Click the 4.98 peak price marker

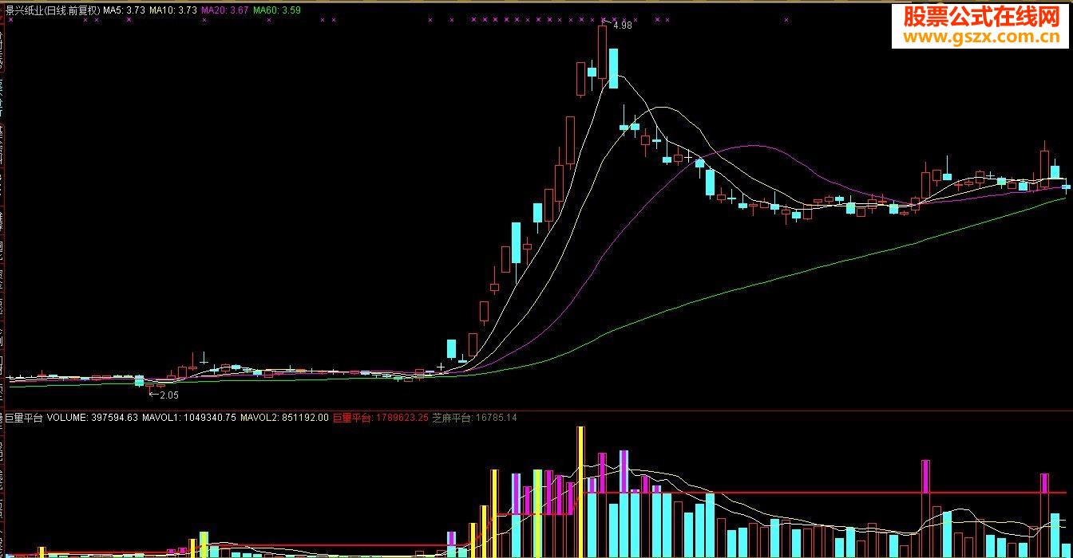(622, 26)
